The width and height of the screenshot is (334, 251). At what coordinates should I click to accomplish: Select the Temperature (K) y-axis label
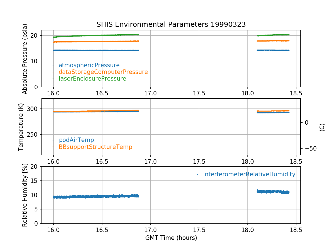tap(21, 127)
